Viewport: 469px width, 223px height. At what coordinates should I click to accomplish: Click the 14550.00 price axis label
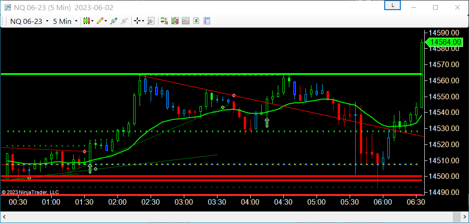[x=444, y=97]
